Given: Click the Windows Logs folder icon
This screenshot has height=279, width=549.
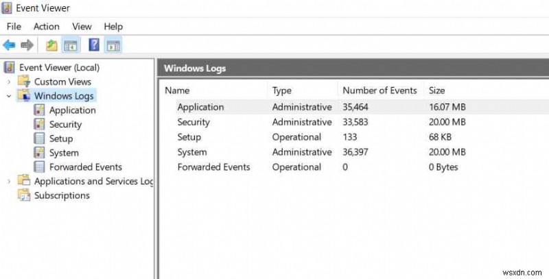Looking at the screenshot, I should (24, 95).
